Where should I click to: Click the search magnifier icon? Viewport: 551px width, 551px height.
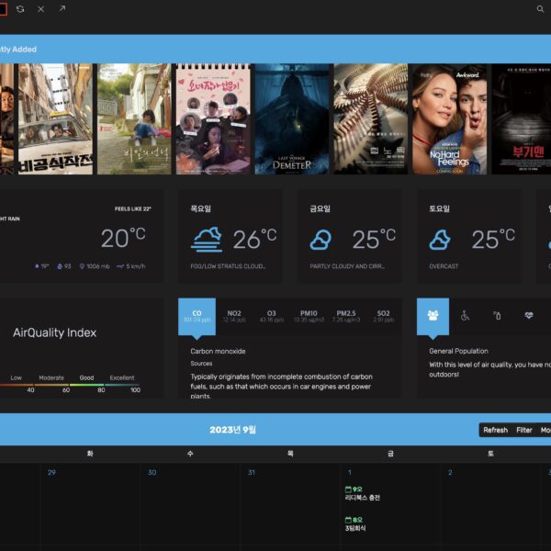pyautogui.click(x=540, y=9)
